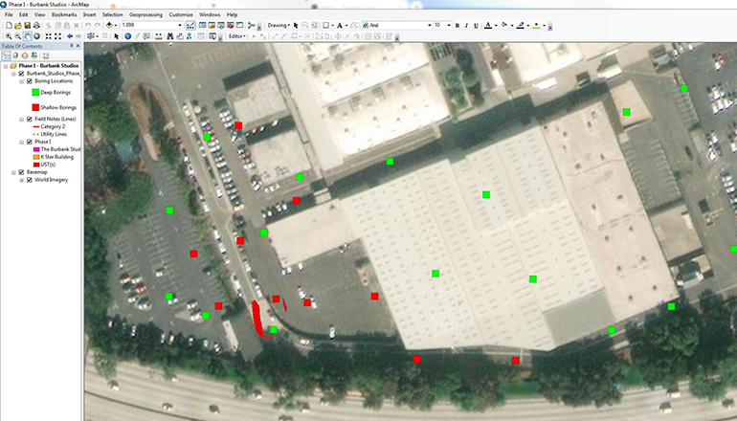Image resolution: width=737 pixels, height=421 pixels.
Task: Select the Measure tool
Action: click(x=158, y=36)
